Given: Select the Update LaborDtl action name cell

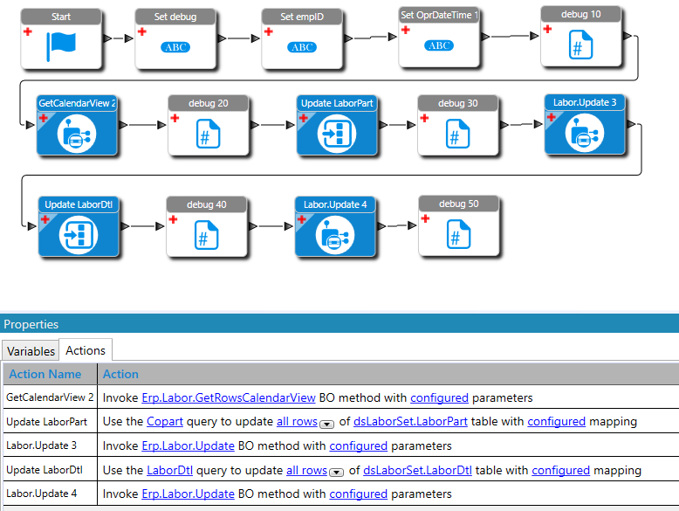Looking at the screenshot, I should 50,470.
